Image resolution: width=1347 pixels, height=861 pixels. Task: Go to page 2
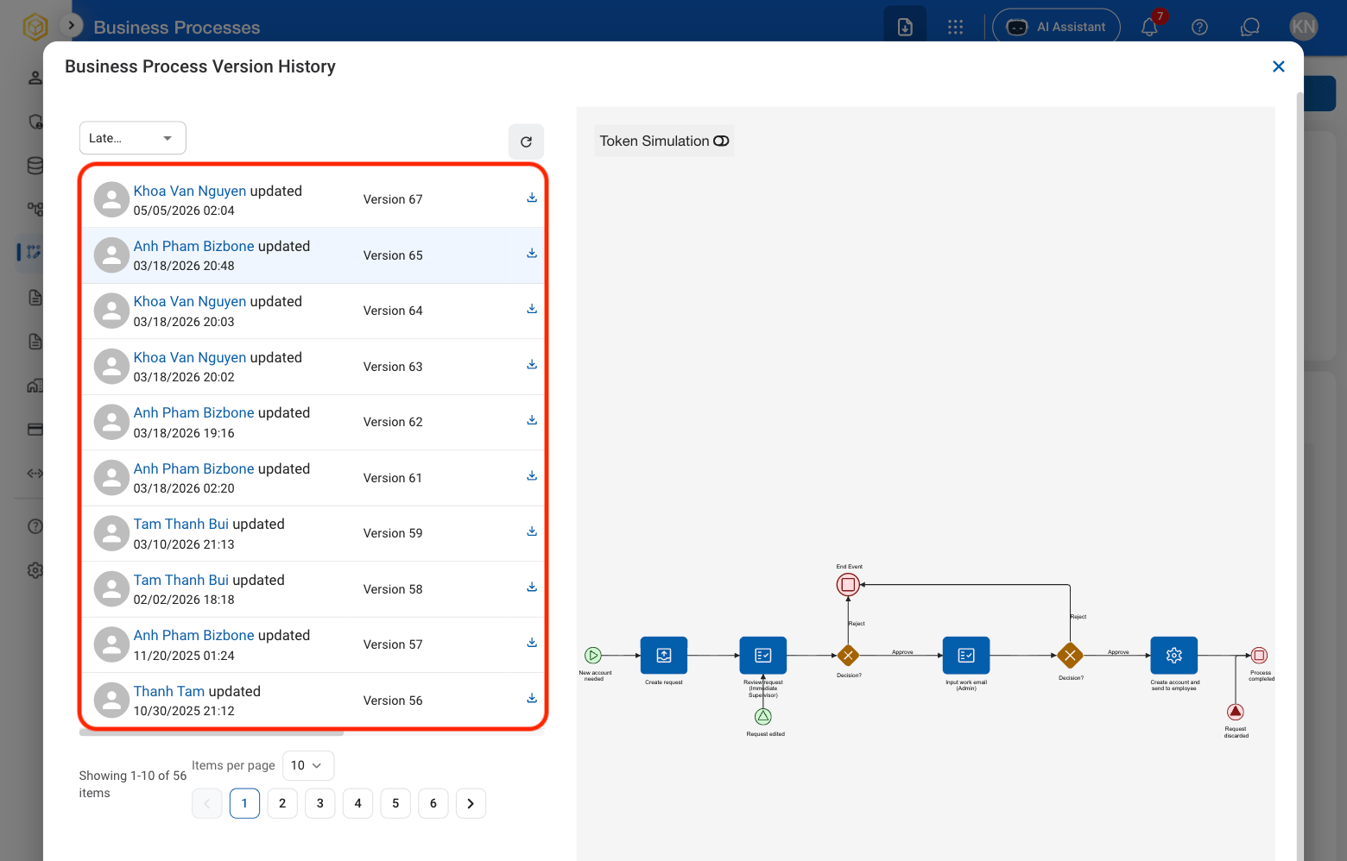coord(282,803)
